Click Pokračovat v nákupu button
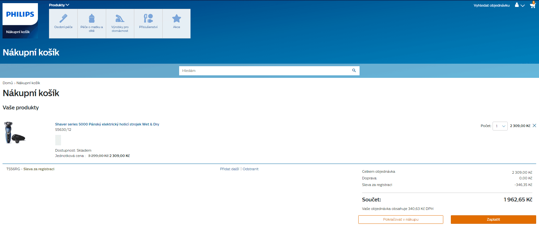The width and height of the screenshot is (539, 226). 401,219
